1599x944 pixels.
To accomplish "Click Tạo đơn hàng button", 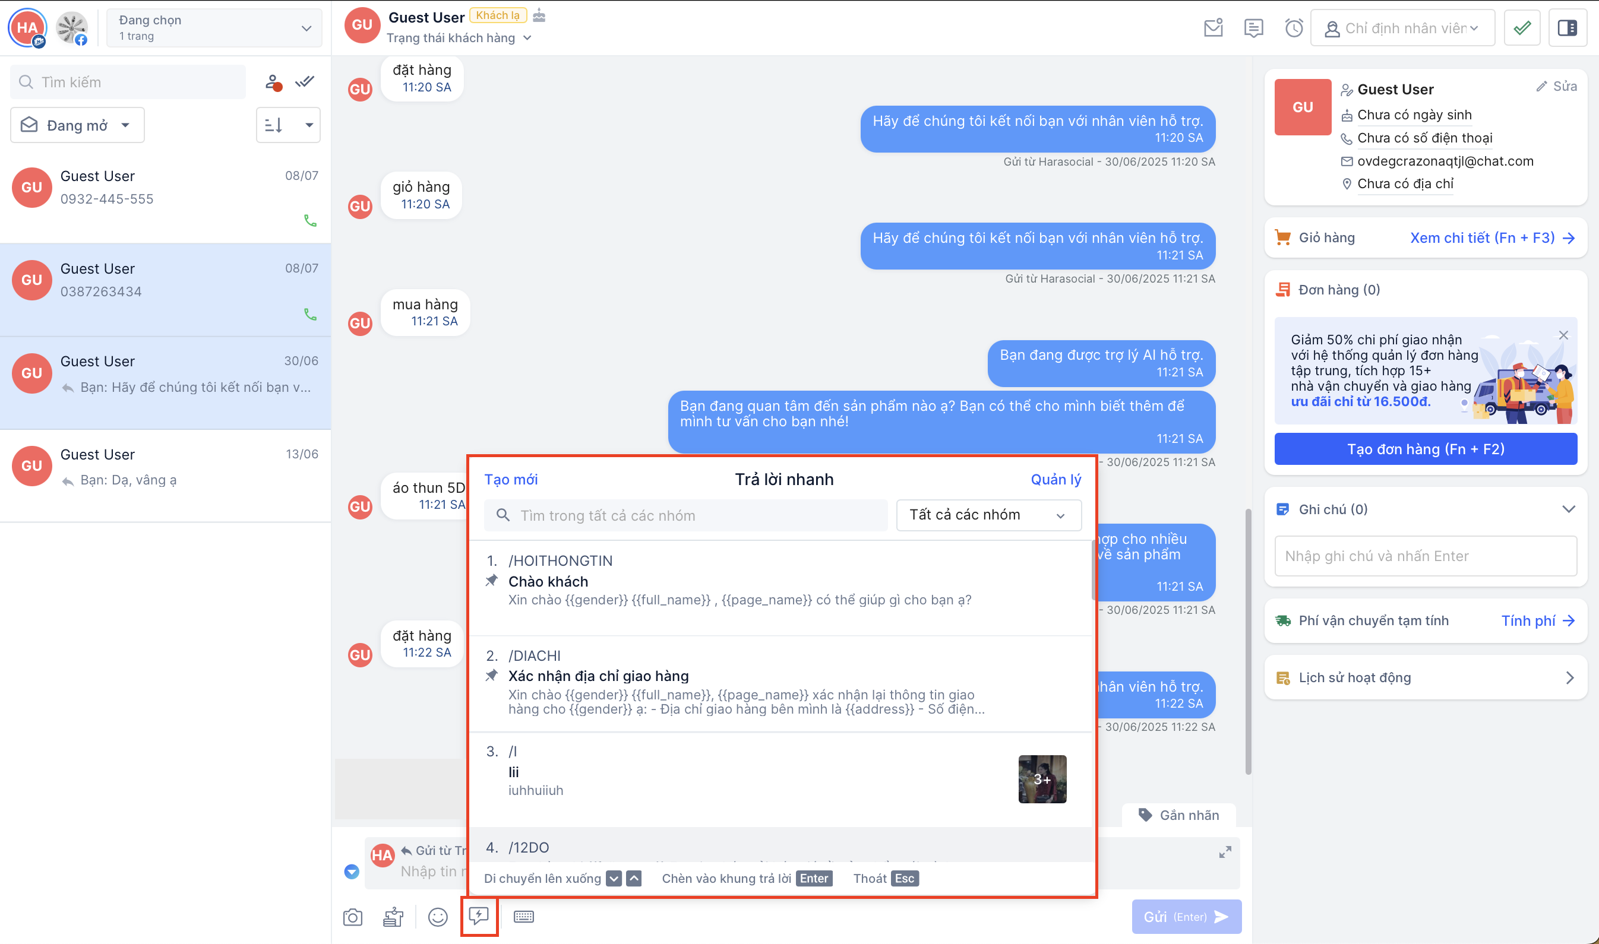I will (x=1426, y=449).
